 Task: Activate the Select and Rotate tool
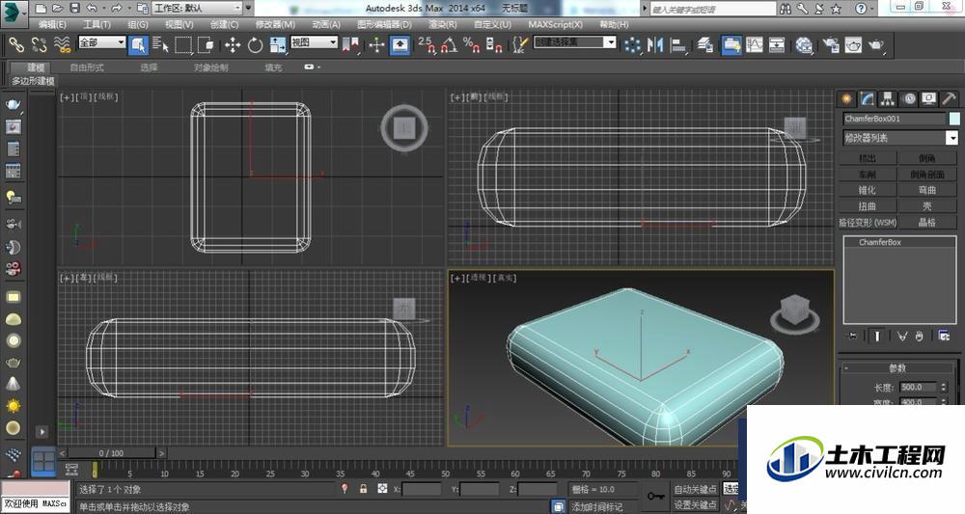(255, 45)
